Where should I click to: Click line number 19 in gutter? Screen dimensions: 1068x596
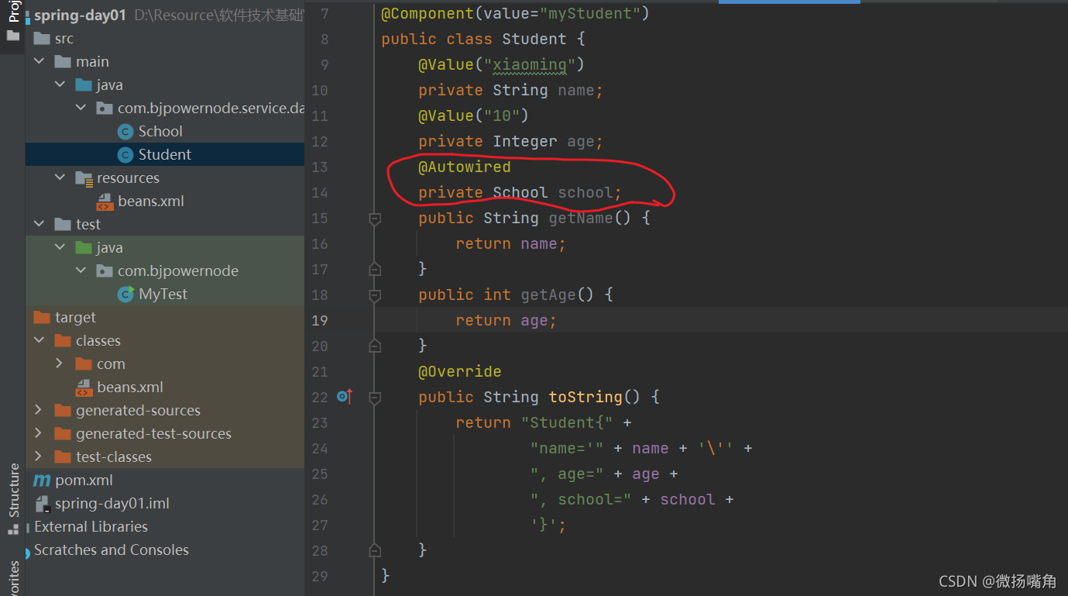tap(320, 321)
